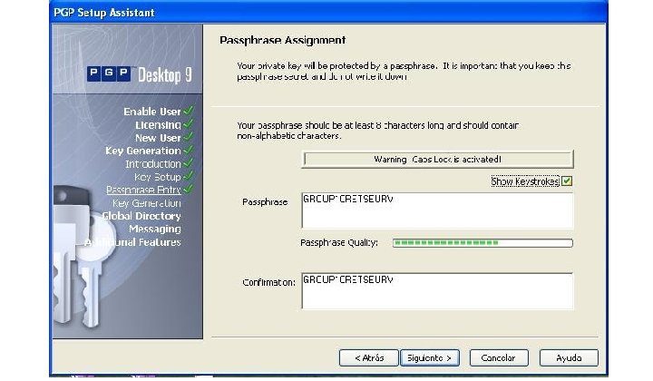Select the Additional Features step
Screen dimensions: 653x381
[x=132, y=242]
